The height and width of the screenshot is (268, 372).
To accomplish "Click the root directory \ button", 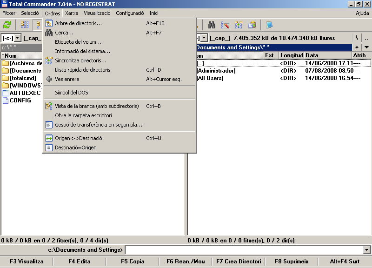I will point(357,38).
